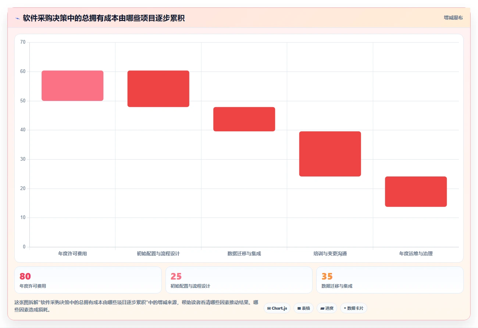Click 年度许可费用 caption under value 80
Image resolution: width=478 pixels, height=328 pixels.
point(33,286)
